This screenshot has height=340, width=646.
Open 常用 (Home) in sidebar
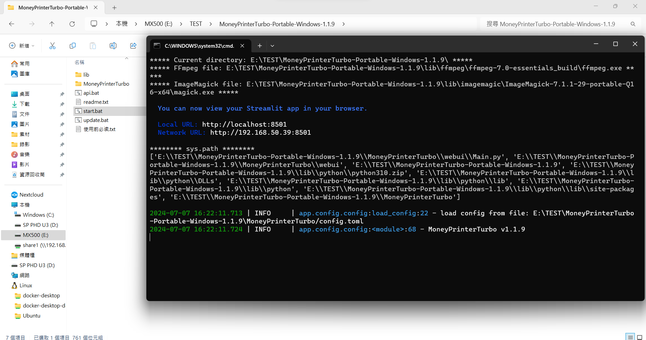click(25, 63)
